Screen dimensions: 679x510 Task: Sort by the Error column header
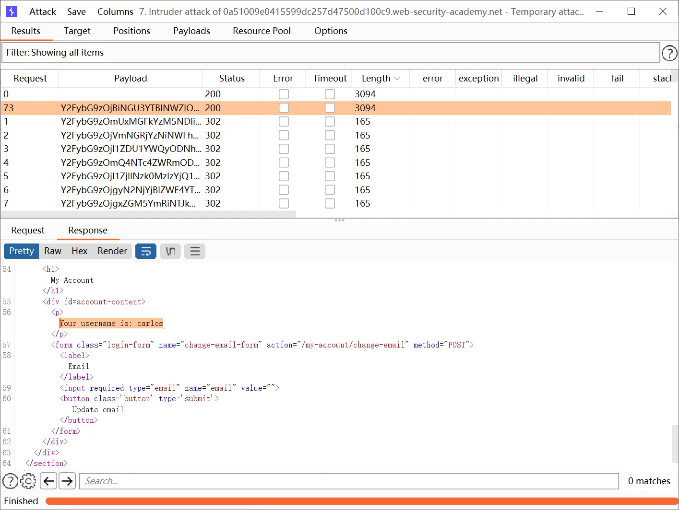tap(283, 79)
